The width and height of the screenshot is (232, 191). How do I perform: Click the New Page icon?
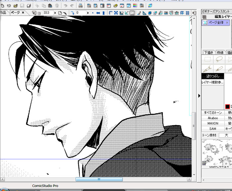pos(2,6)
